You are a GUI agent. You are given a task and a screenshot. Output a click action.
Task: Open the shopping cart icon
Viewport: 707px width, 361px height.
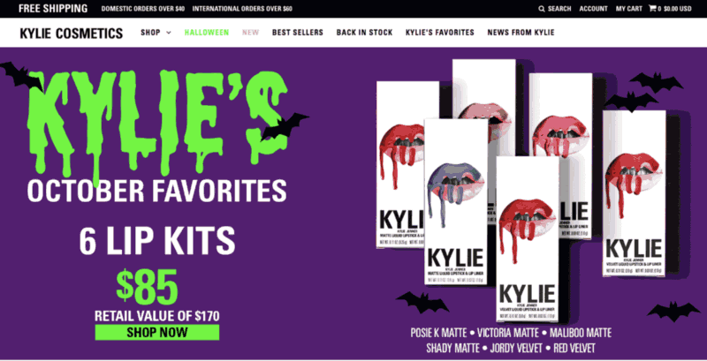point(652,8)
